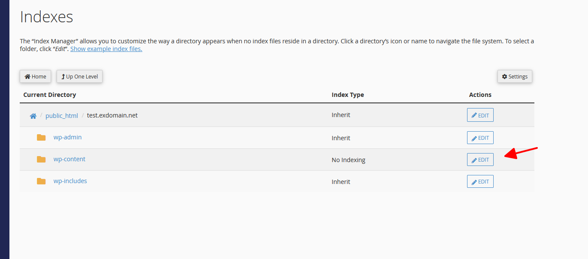Go up one level in the directory
Viewport: 588px width, 259px height.
click(x=80, y=77)
